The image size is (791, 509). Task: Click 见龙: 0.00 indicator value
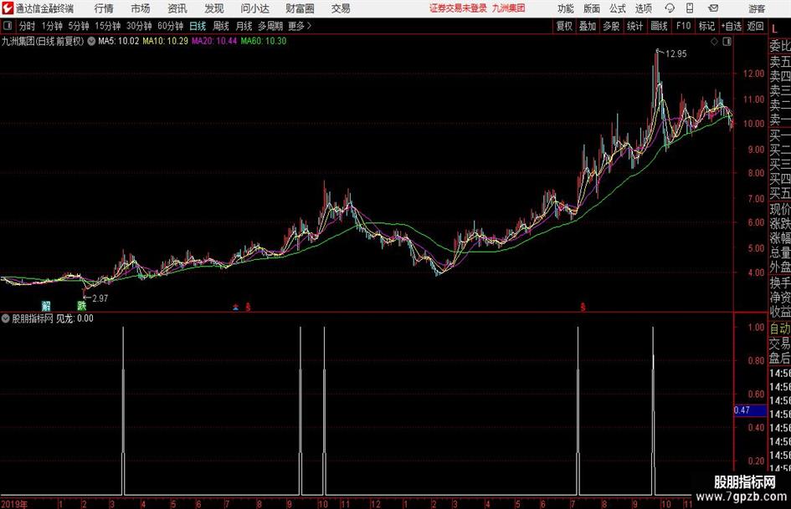74,318
